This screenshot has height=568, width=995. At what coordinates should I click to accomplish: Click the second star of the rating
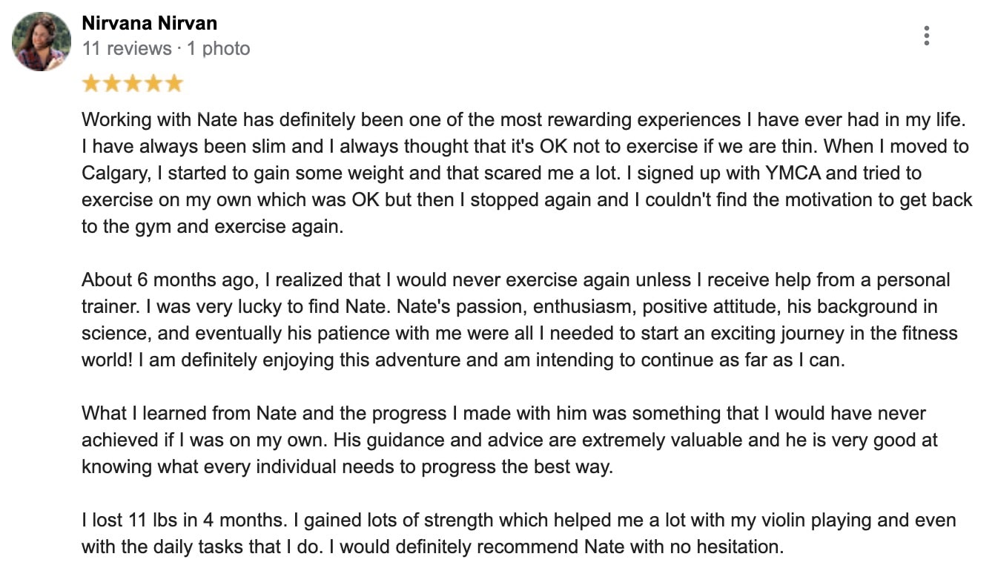coord(112,83)
